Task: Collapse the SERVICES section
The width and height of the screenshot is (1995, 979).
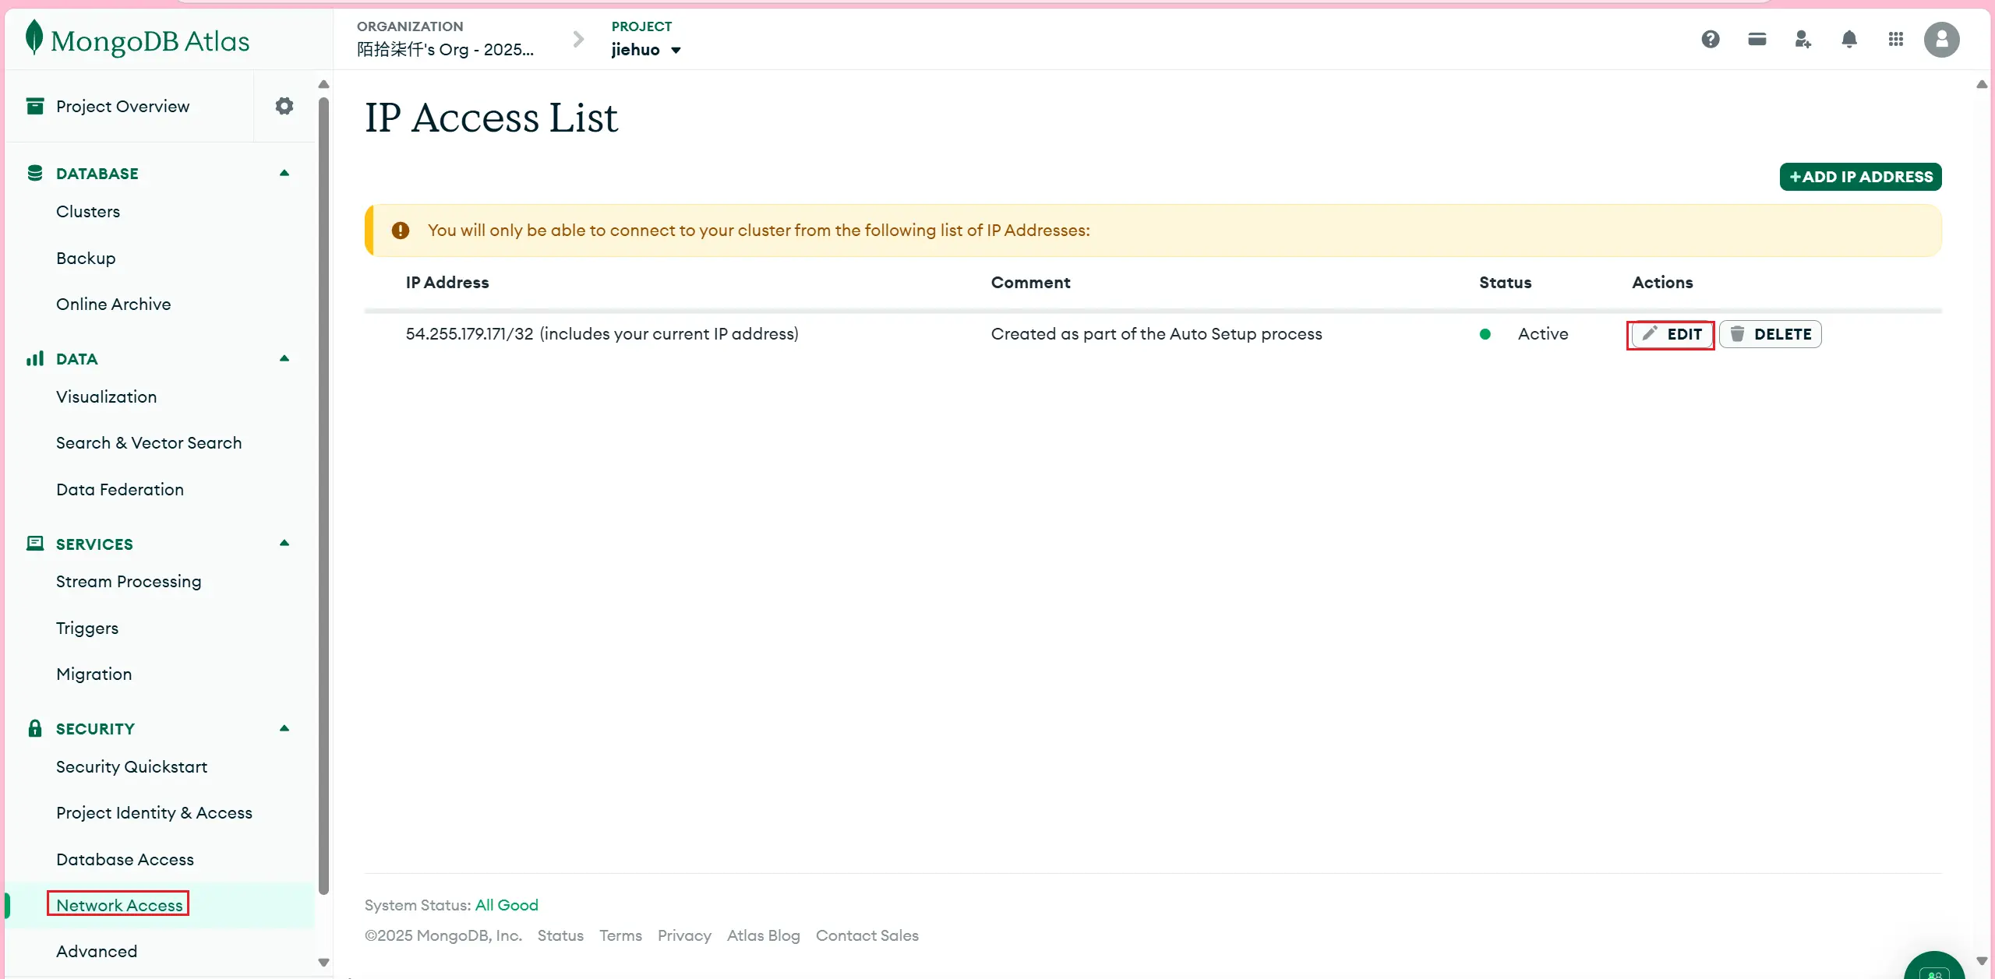Action: tap(284, 544)
